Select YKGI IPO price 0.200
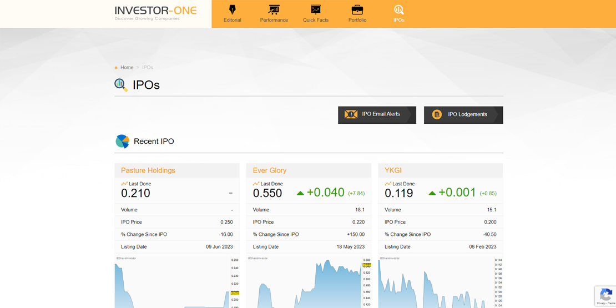The height and width of the screenshot is (308, 616). coord(490,222)
